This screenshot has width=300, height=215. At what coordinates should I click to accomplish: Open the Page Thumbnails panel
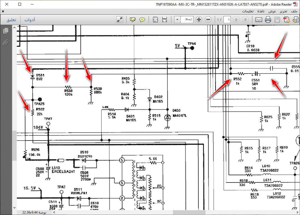[x=6, y=31]
